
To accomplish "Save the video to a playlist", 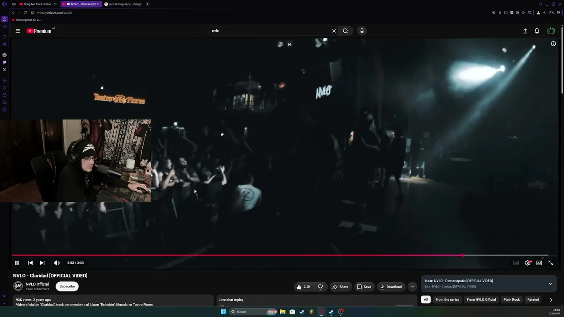I will coord(364,287).
